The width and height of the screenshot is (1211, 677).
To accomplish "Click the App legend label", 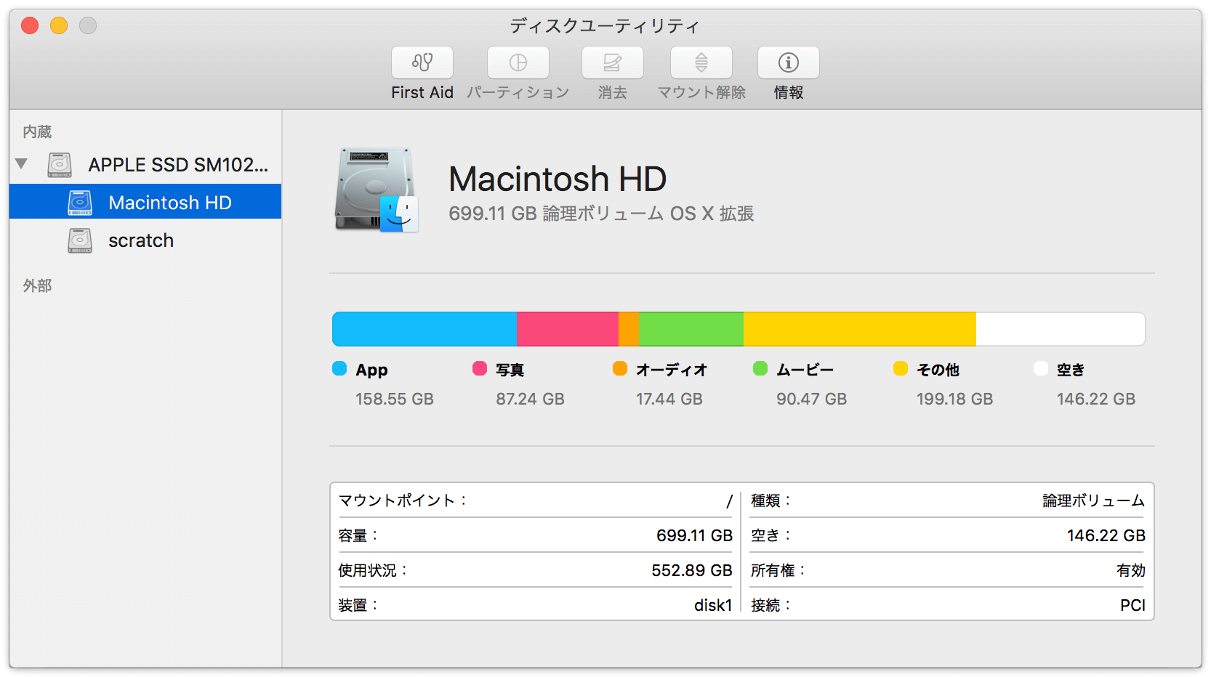I will tap(371, 370).
